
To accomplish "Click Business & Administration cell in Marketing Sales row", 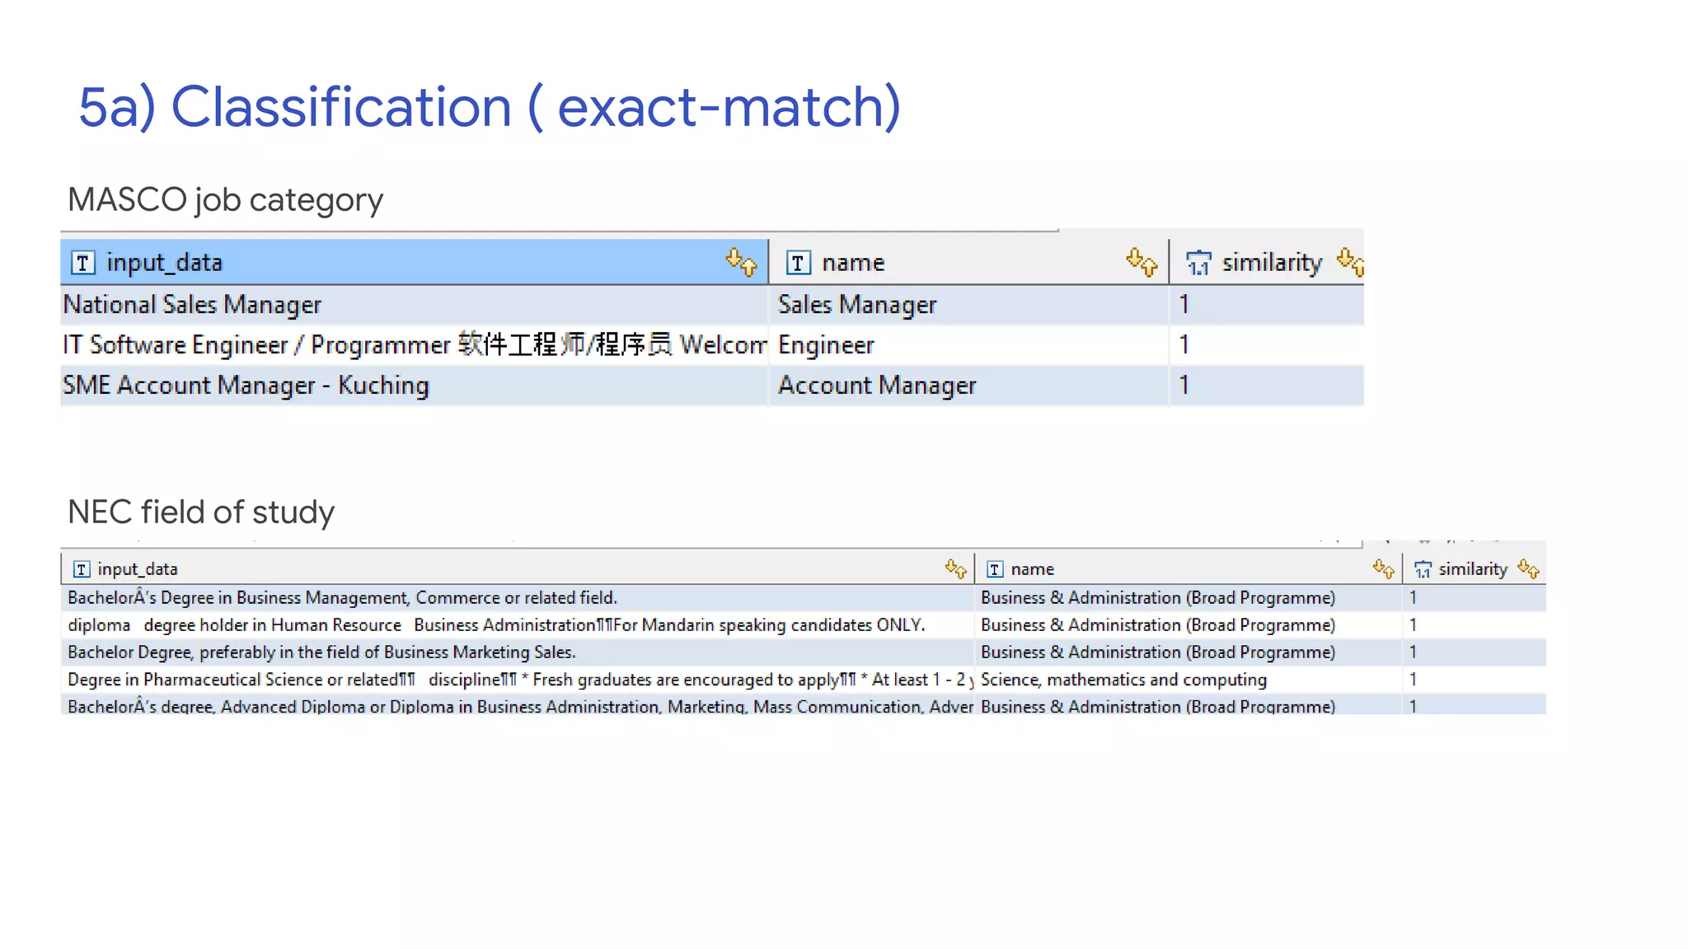I will pyautogui.click(x=1189, y=652).
